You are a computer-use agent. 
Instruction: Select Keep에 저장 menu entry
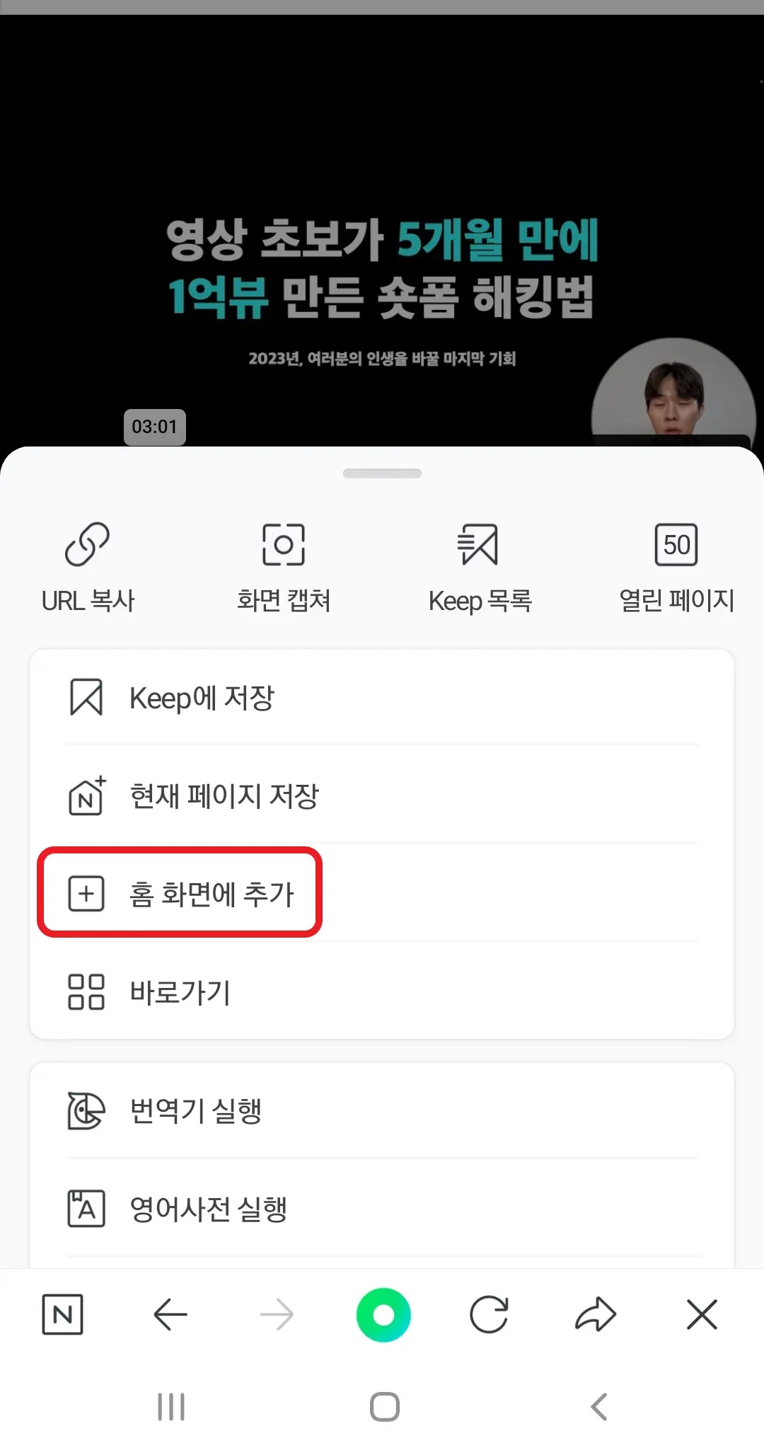[382, 698]
